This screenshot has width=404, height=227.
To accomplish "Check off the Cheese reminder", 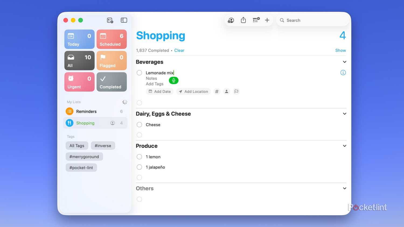I will (x=139, y=125).
